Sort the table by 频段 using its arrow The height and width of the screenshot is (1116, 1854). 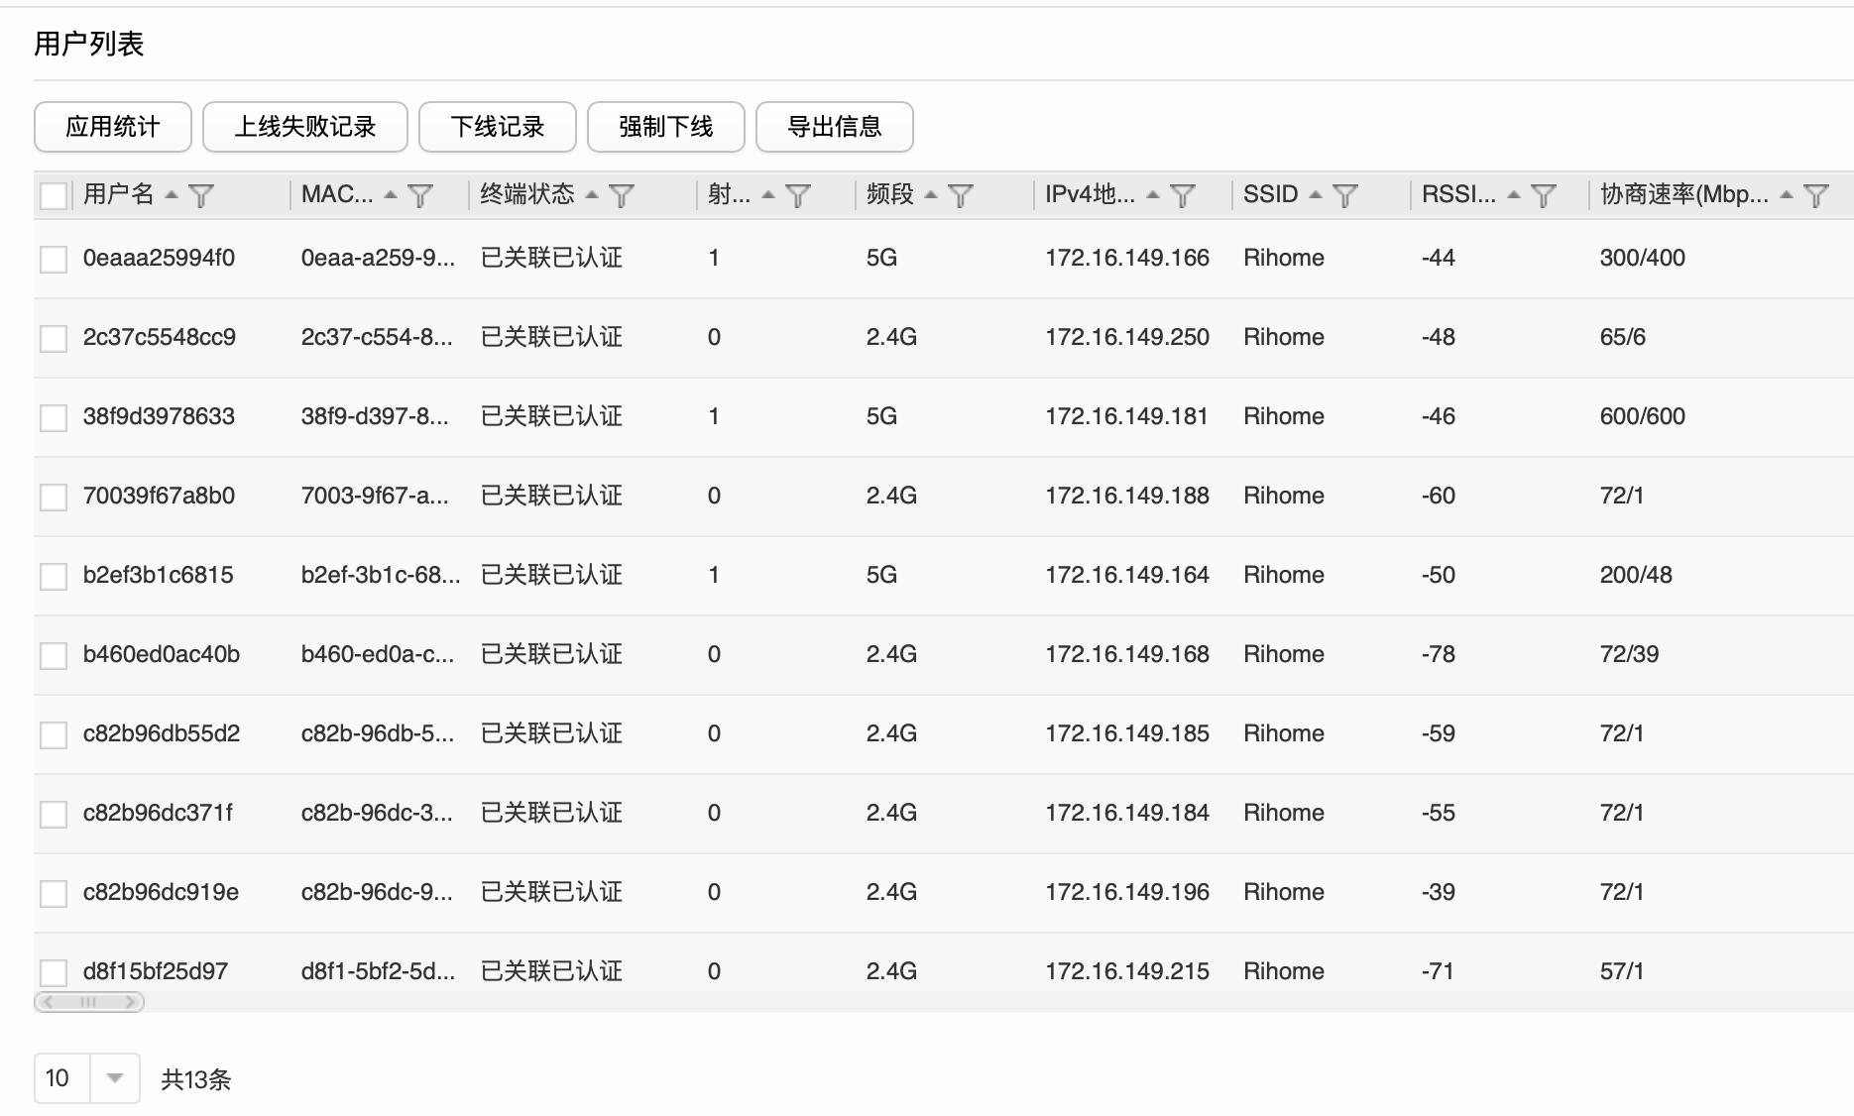click(930, 194)
